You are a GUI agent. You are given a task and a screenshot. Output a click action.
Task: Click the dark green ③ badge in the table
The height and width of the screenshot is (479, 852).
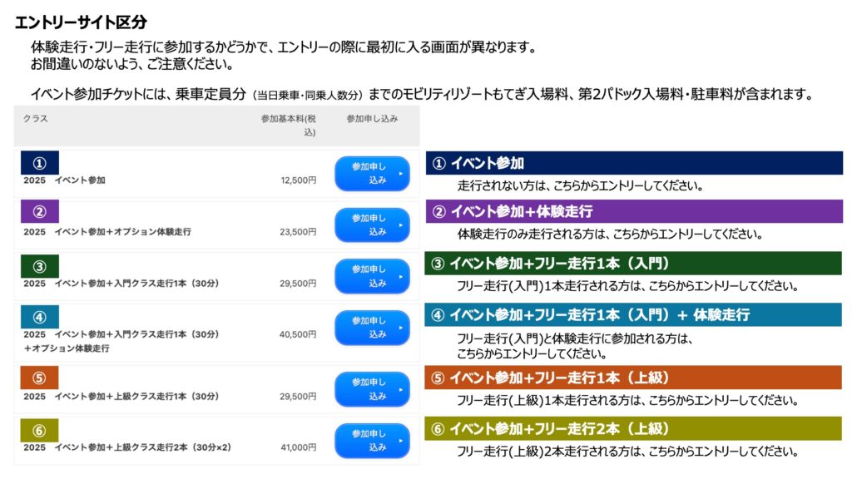tap(39, 266)
